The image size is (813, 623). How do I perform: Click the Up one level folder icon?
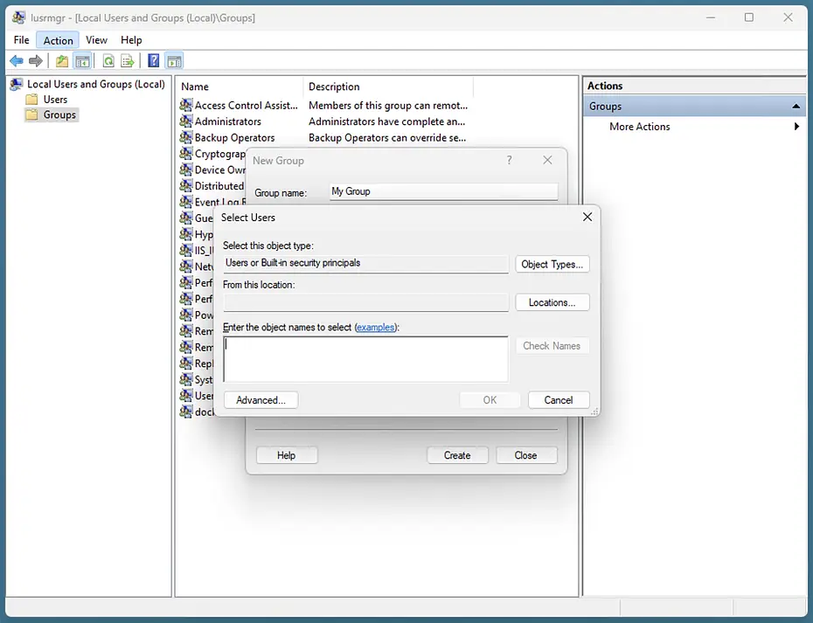click(62, 61)
